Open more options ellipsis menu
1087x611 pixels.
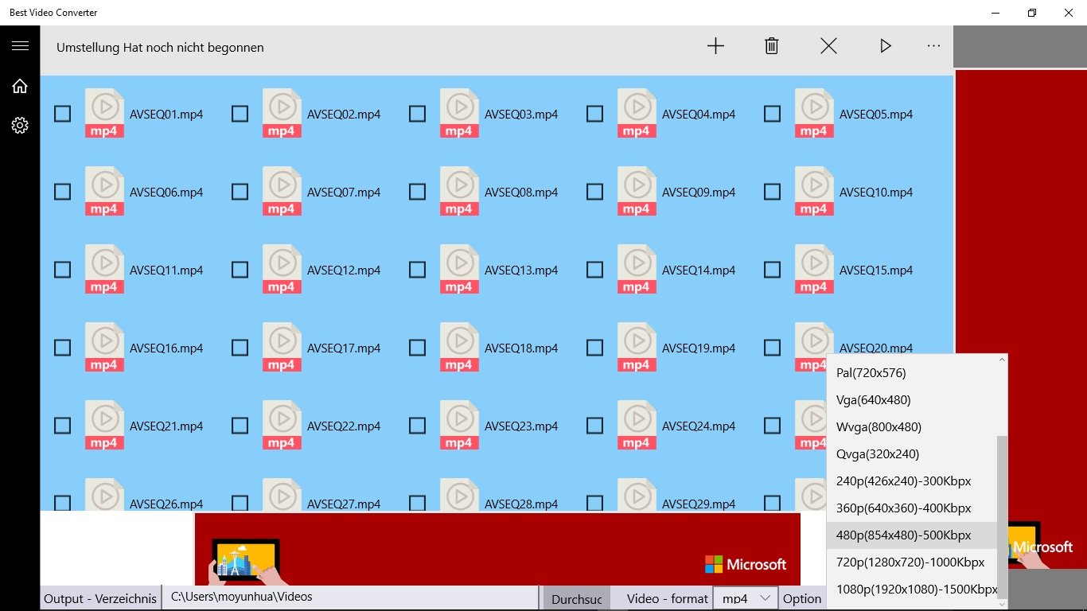933,46
